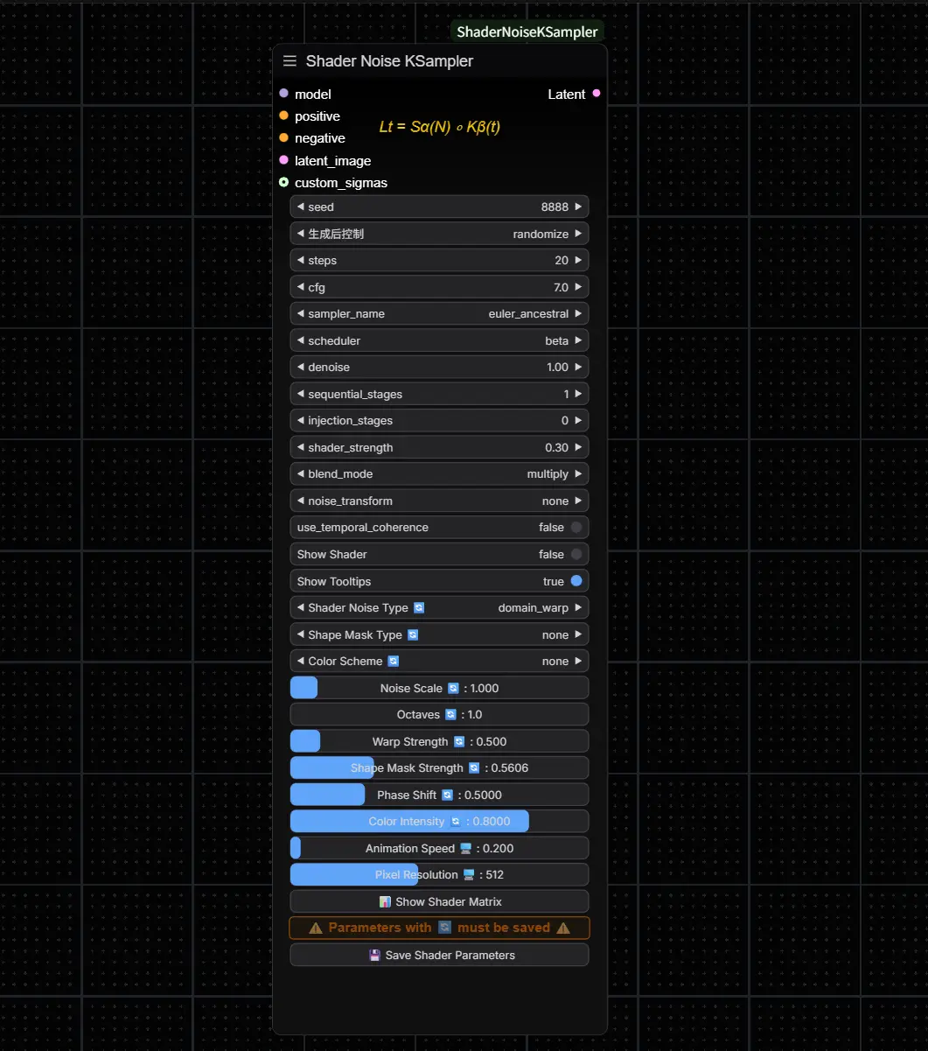The width and height of the screenshot is (928, 1051).
Task: Click the positive input connector dot
Action: click(283, 116)
